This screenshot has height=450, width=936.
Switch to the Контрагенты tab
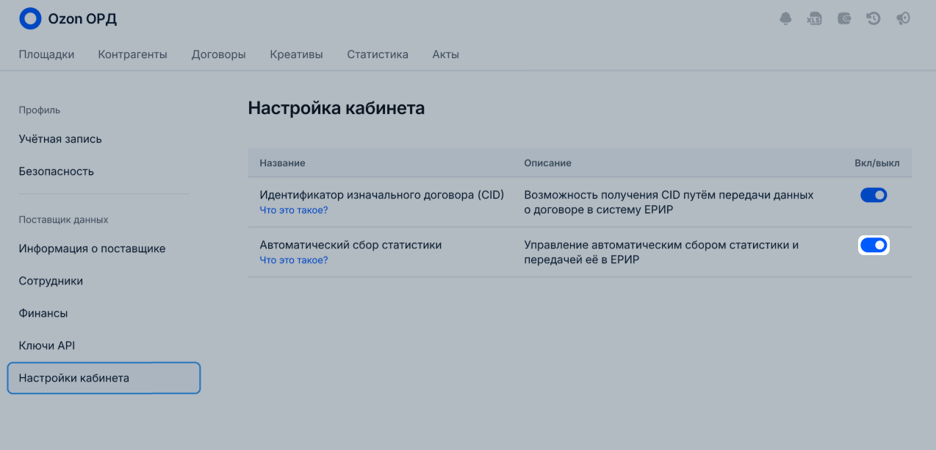click(132, 54)
